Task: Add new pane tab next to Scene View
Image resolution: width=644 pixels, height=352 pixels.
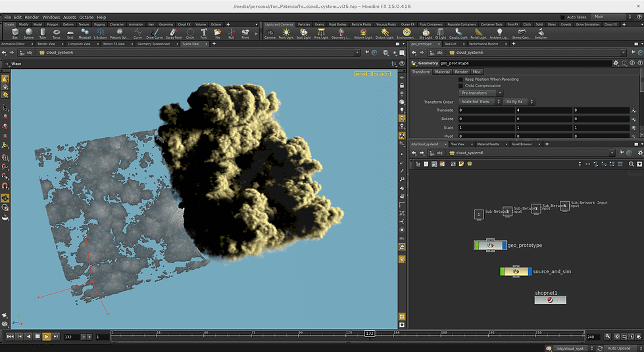Action: click(214, 43)
